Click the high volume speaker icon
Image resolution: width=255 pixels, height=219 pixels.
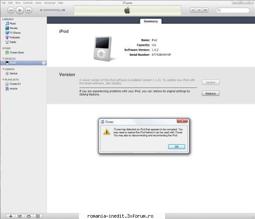click(x=64, y=10)
